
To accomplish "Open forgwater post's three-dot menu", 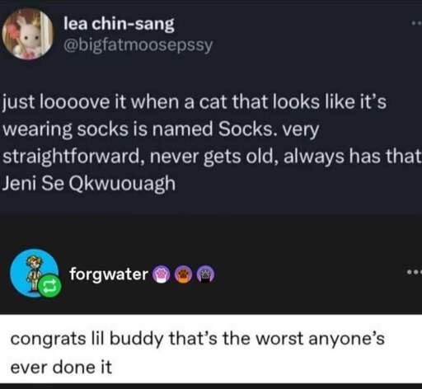I will 415,273.
